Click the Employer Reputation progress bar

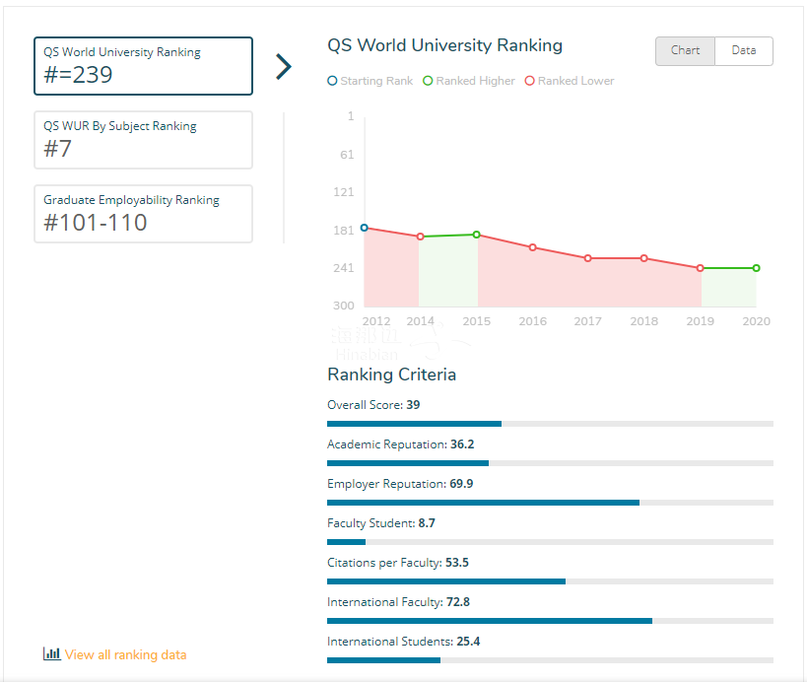click(550, 503)
